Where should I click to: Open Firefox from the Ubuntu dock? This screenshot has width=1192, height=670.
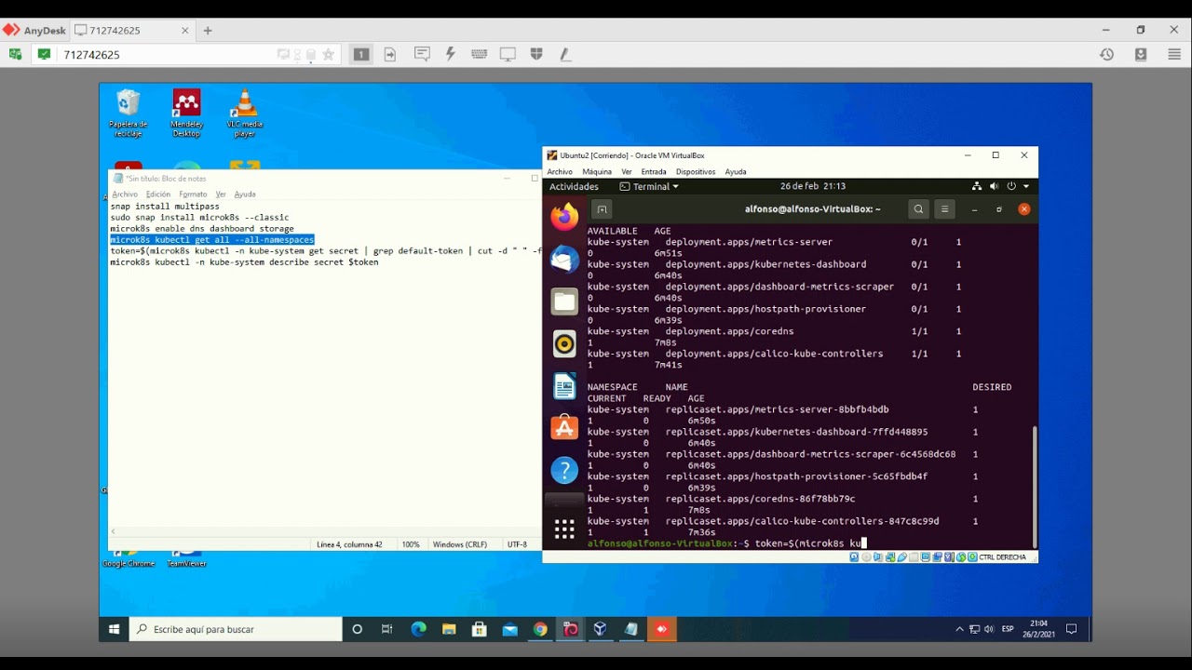564,218
